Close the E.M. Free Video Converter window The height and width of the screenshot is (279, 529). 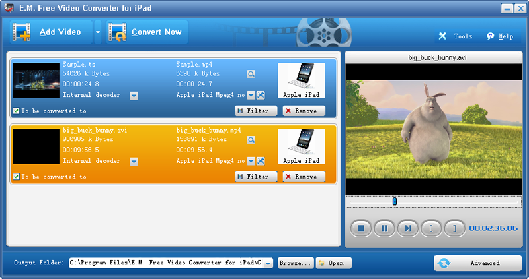520,8
